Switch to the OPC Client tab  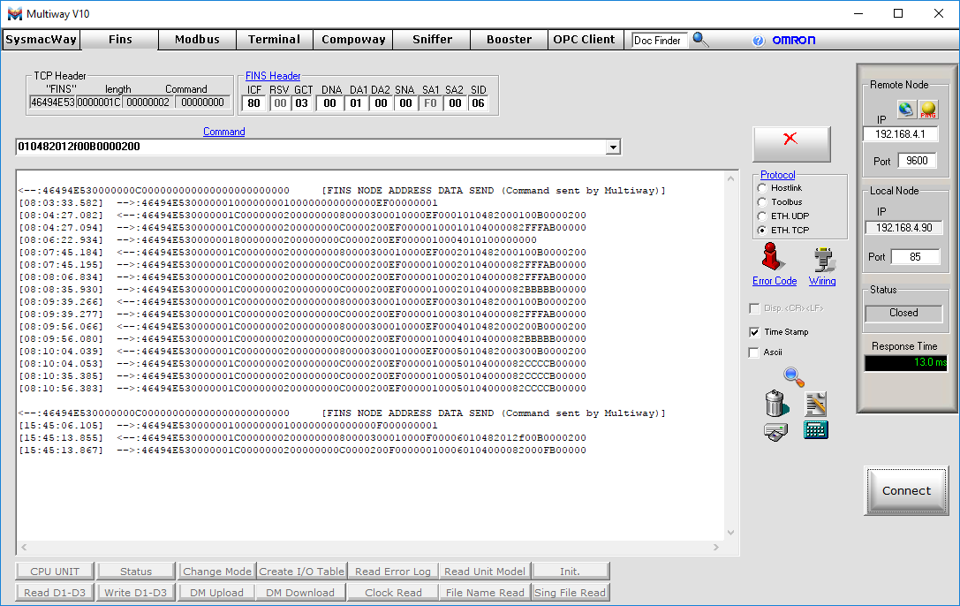click(584, 40)
